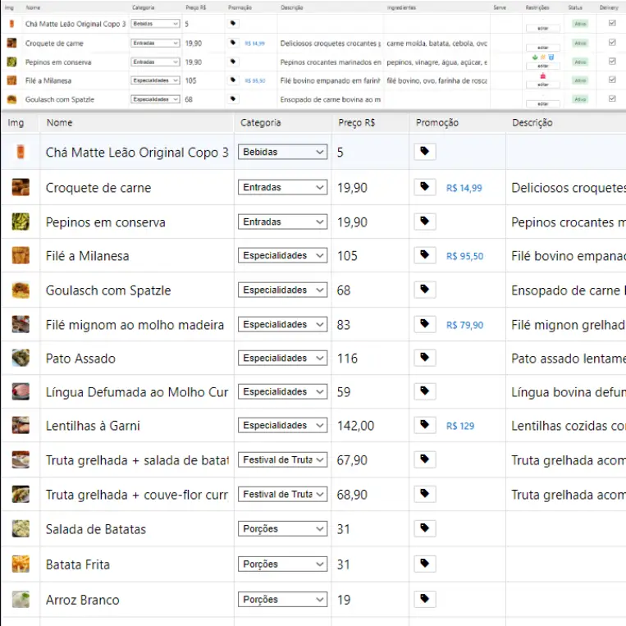Viewport: 626px width, 626px height.
Task: Click promotion tag icon for Pato Assado
Action: click(424, 358)
